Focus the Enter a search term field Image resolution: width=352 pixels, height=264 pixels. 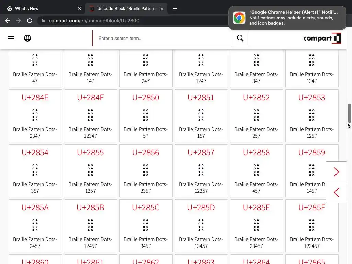162,38
